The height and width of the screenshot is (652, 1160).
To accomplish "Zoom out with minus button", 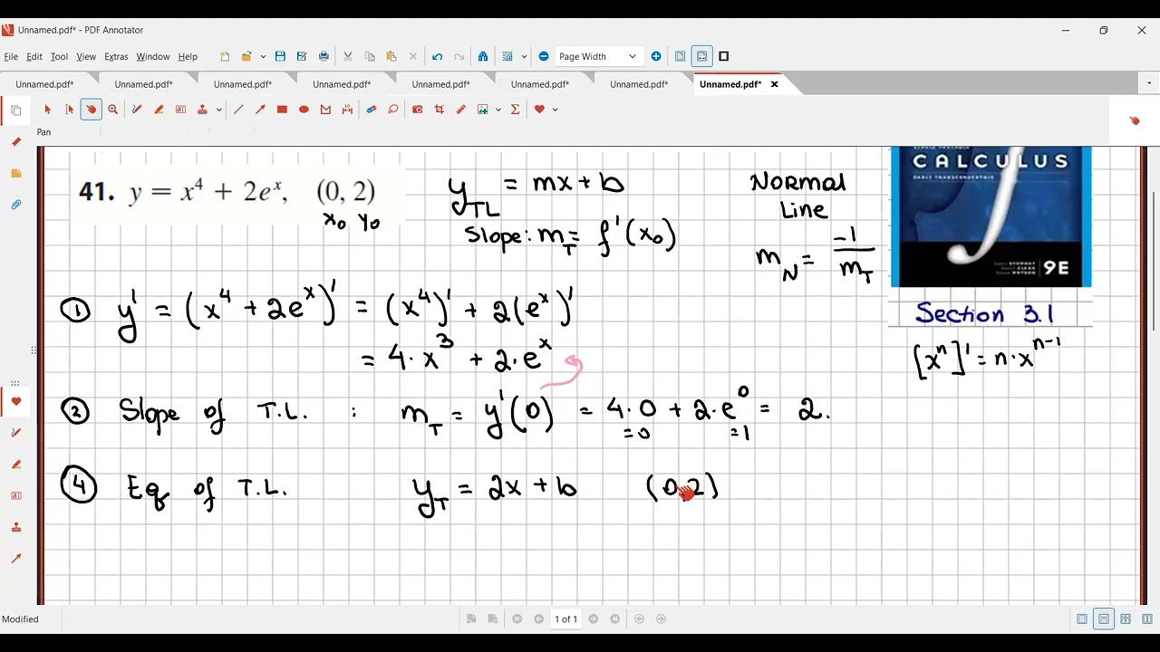I will coord(544,56).
